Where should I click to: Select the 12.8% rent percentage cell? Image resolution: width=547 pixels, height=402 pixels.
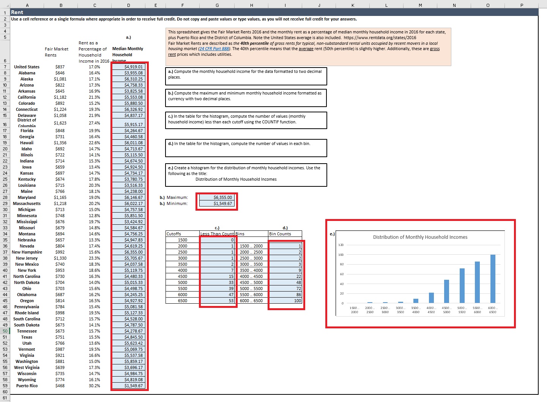(x=95, y=216)
